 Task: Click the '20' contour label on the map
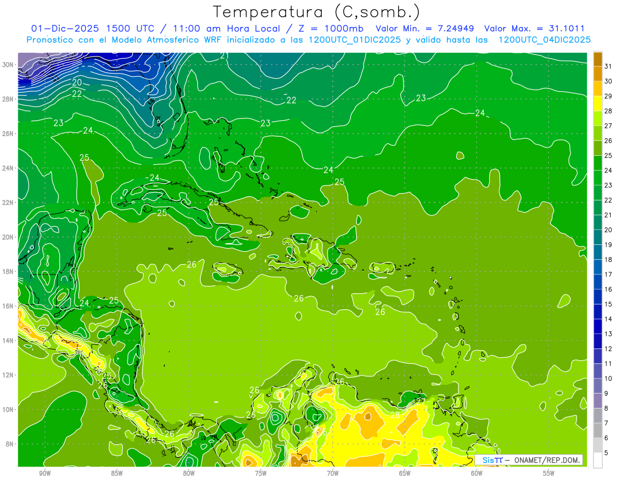pyautogui.click(x=77, y=82)
